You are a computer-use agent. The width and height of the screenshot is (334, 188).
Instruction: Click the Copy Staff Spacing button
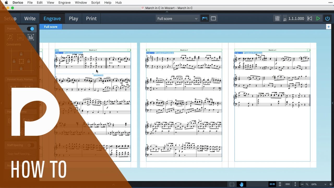click(x=19, y=154)
